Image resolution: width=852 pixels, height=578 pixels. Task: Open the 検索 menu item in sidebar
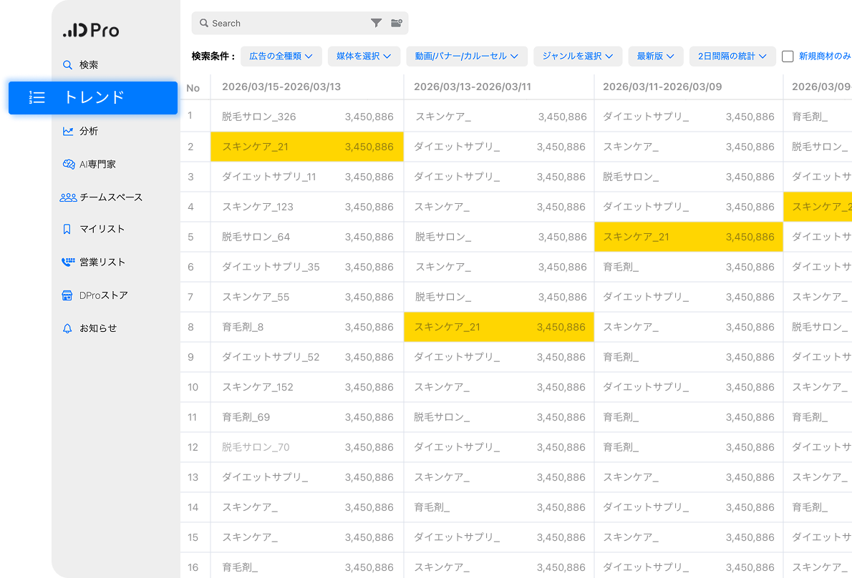(x=88, y=65)
